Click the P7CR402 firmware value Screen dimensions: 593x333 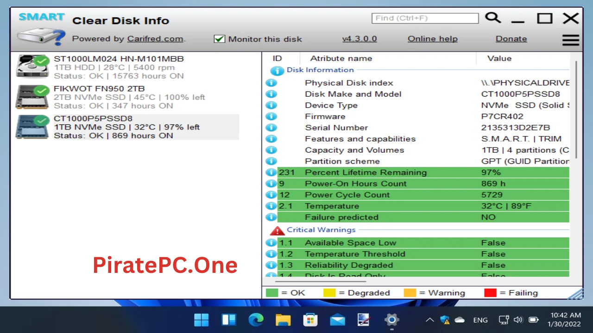[502, 116]
